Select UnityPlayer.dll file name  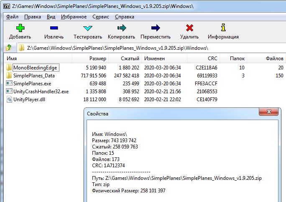click(x=29, y=100)
